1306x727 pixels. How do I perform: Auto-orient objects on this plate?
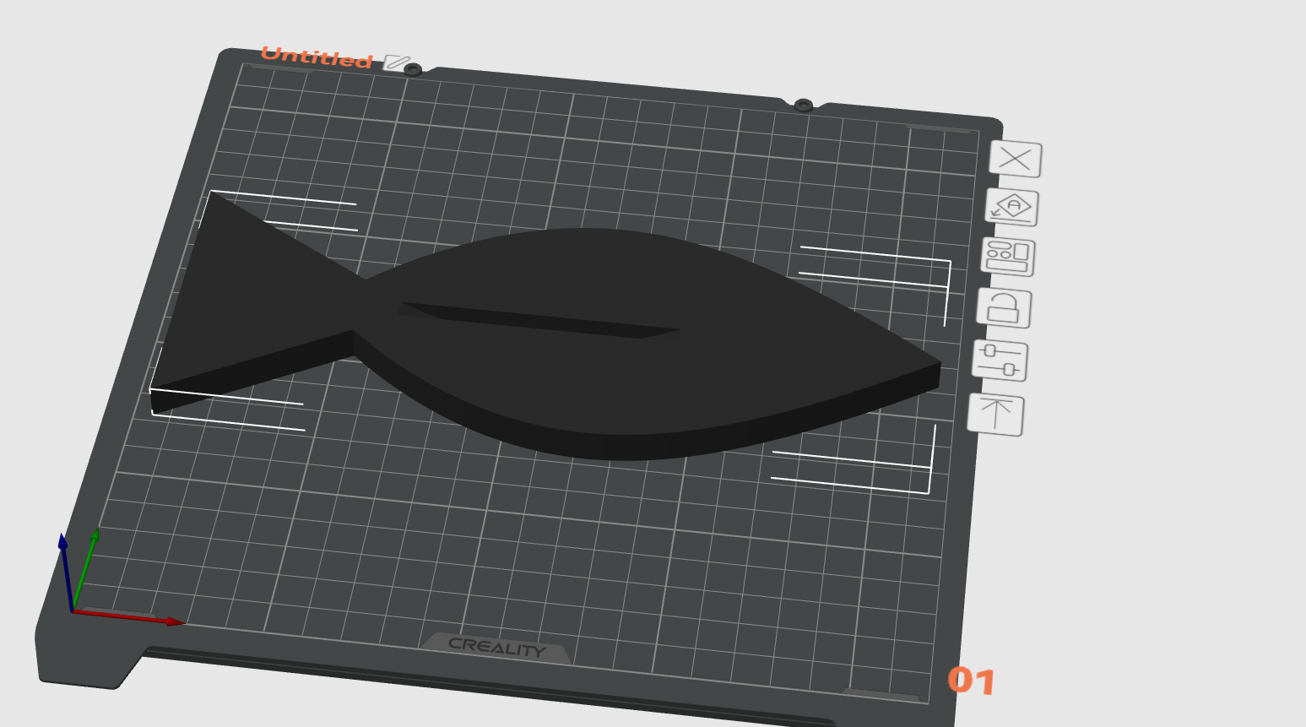coord(1011,207)
